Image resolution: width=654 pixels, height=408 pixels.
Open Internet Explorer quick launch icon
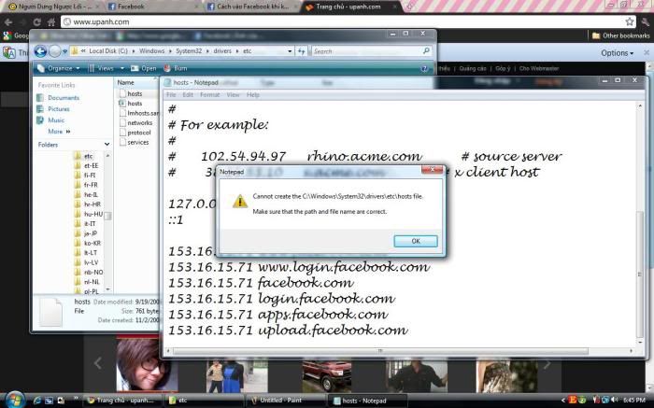pyautogui.click(x=37, y=401)
